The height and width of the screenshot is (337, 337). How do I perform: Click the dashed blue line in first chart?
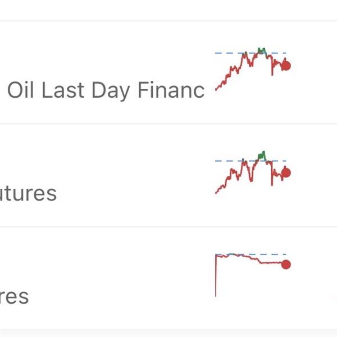click(225, 53)
